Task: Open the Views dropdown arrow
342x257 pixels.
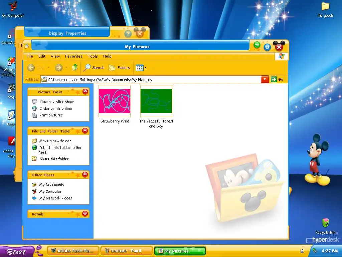Action: coord(146,68)
